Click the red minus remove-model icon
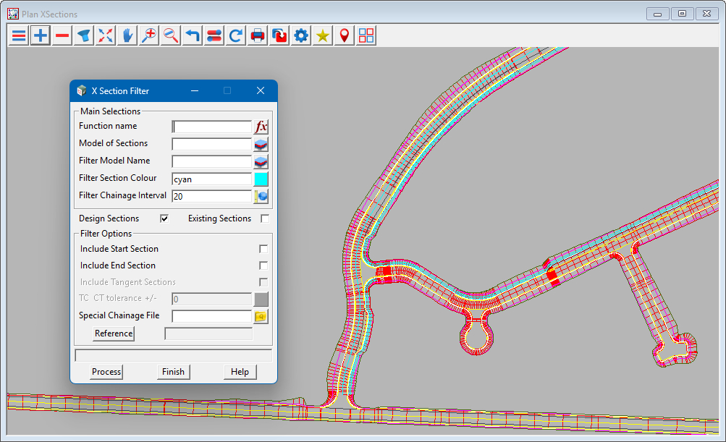The height and width of the screenshot is (442, 726). pyautogui.click(x=62, y=35)
